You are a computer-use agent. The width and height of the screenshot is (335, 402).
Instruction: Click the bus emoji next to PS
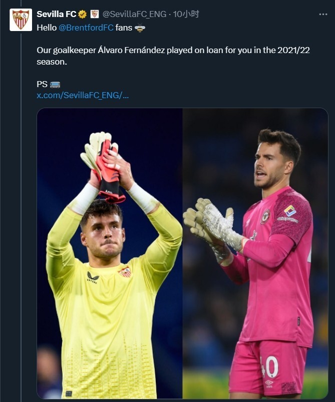(55, 84)
